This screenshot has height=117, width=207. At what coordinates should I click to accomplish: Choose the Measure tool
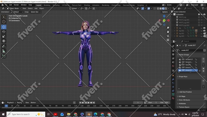pyautogui.click(x=4, y=51)
